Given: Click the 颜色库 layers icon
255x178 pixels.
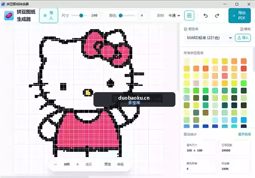Looking at the screenshot, I should point(186,29).
